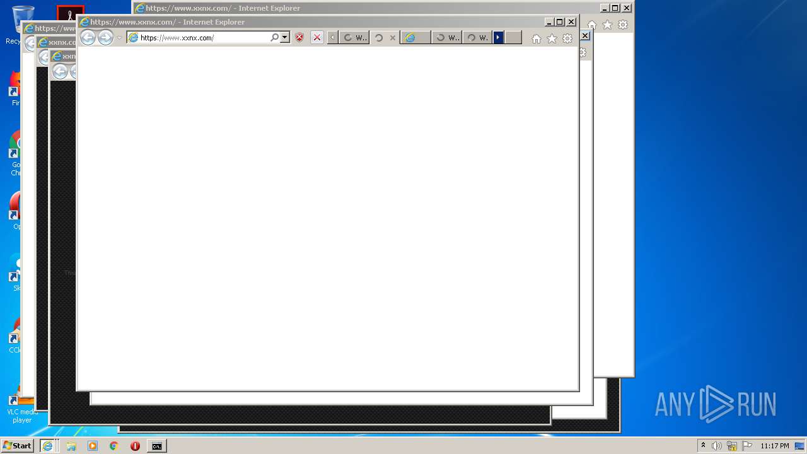Open Tools gear of rearmost IE window
807x454 pixels.
pos(623,25)
